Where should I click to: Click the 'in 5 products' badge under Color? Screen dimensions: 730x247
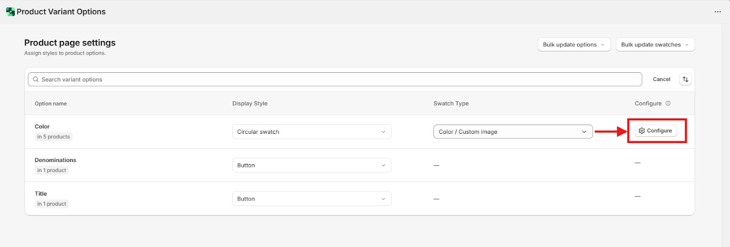pyautogui.click(x=53, y=137)
